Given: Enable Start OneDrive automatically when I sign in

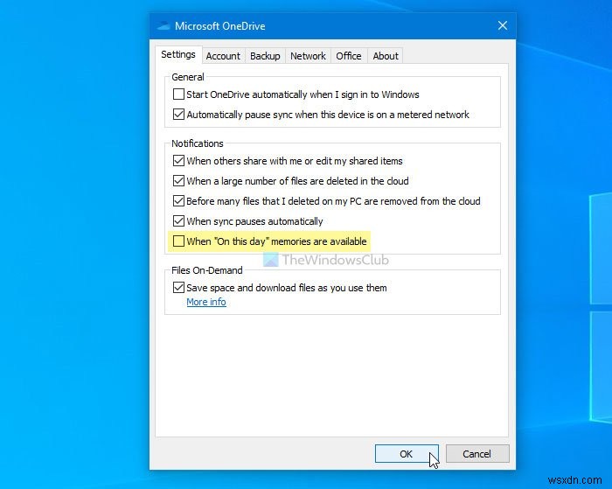Looking at the screenshot, I should click(178, 94).
